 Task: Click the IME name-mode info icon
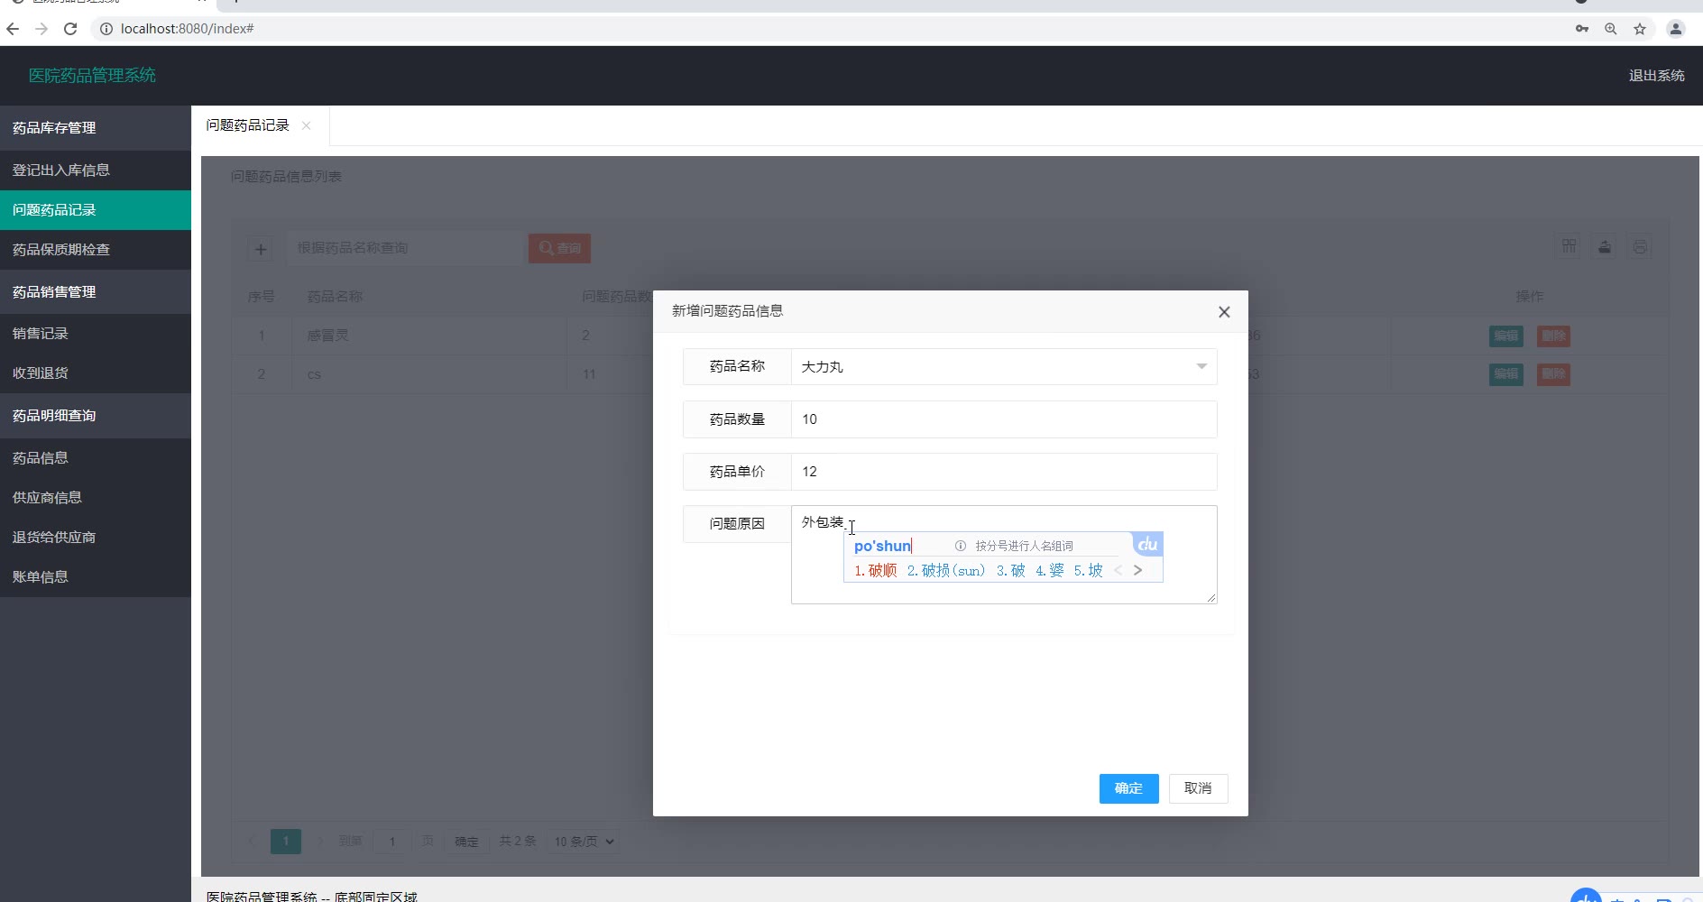tap(961, 546)
